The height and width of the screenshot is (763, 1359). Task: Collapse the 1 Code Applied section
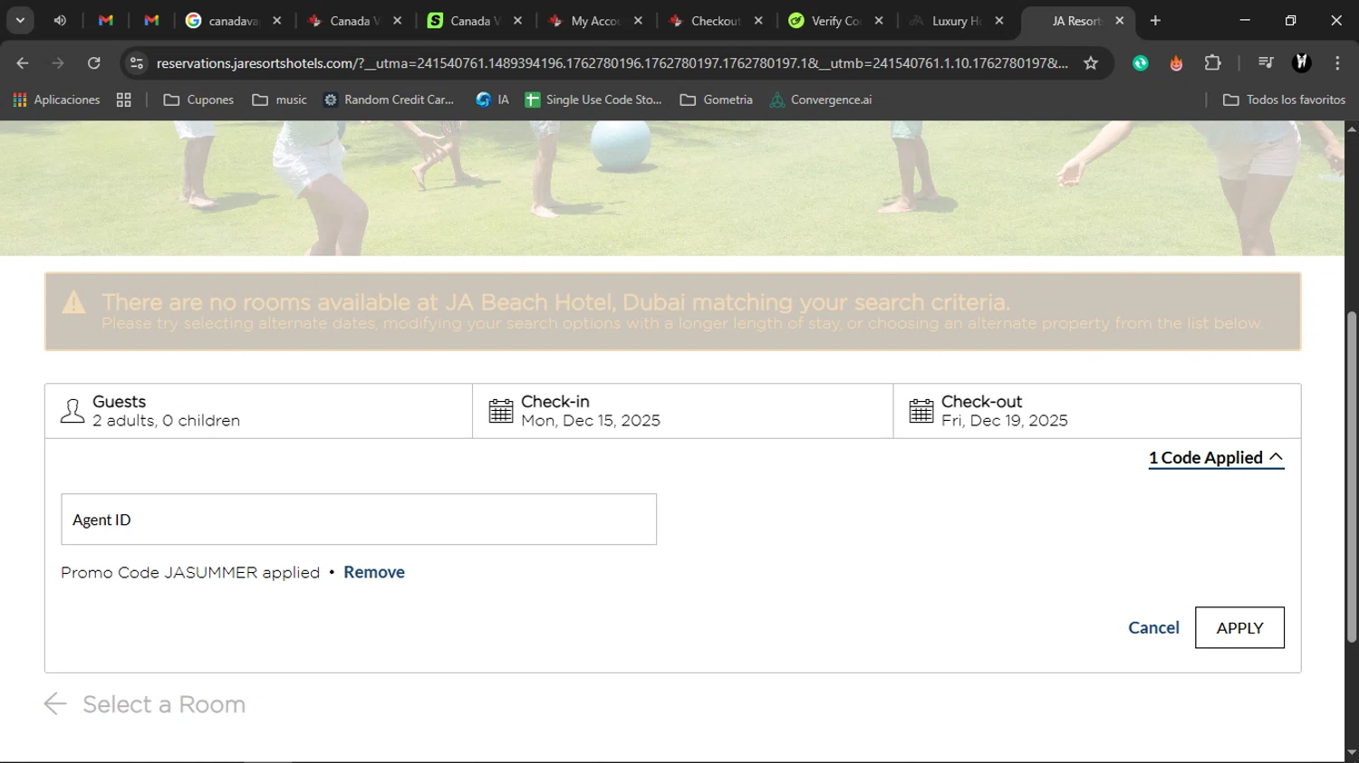point(1216,458)
